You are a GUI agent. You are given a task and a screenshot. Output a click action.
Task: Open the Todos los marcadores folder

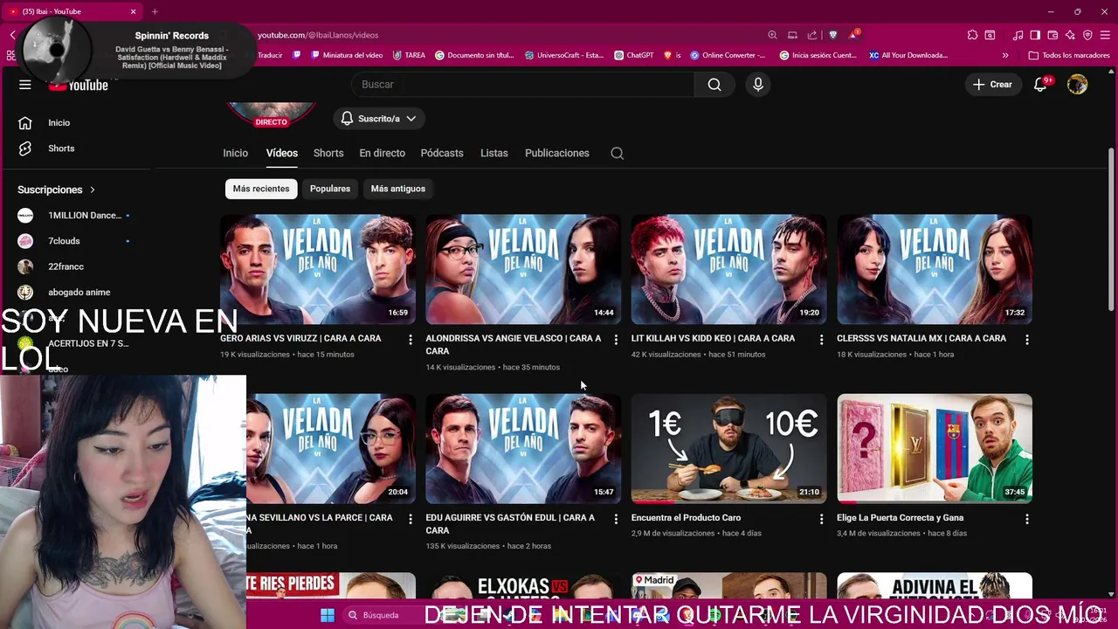1069,55
